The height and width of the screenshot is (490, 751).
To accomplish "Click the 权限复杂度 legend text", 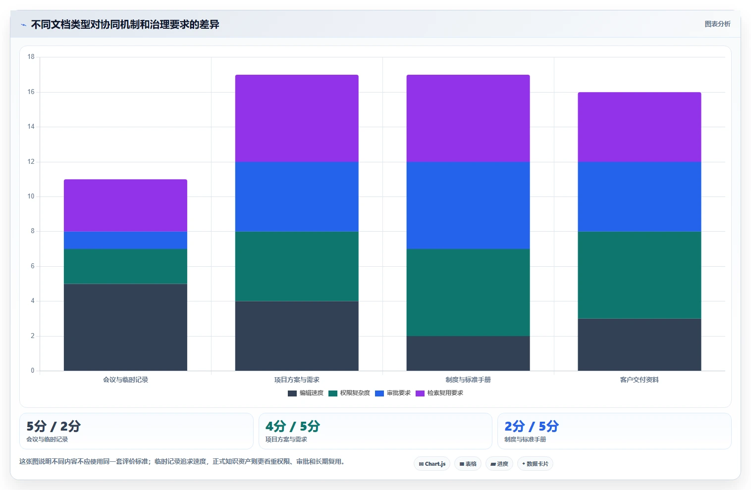I will pyautogui.click(x=355, y=393).
